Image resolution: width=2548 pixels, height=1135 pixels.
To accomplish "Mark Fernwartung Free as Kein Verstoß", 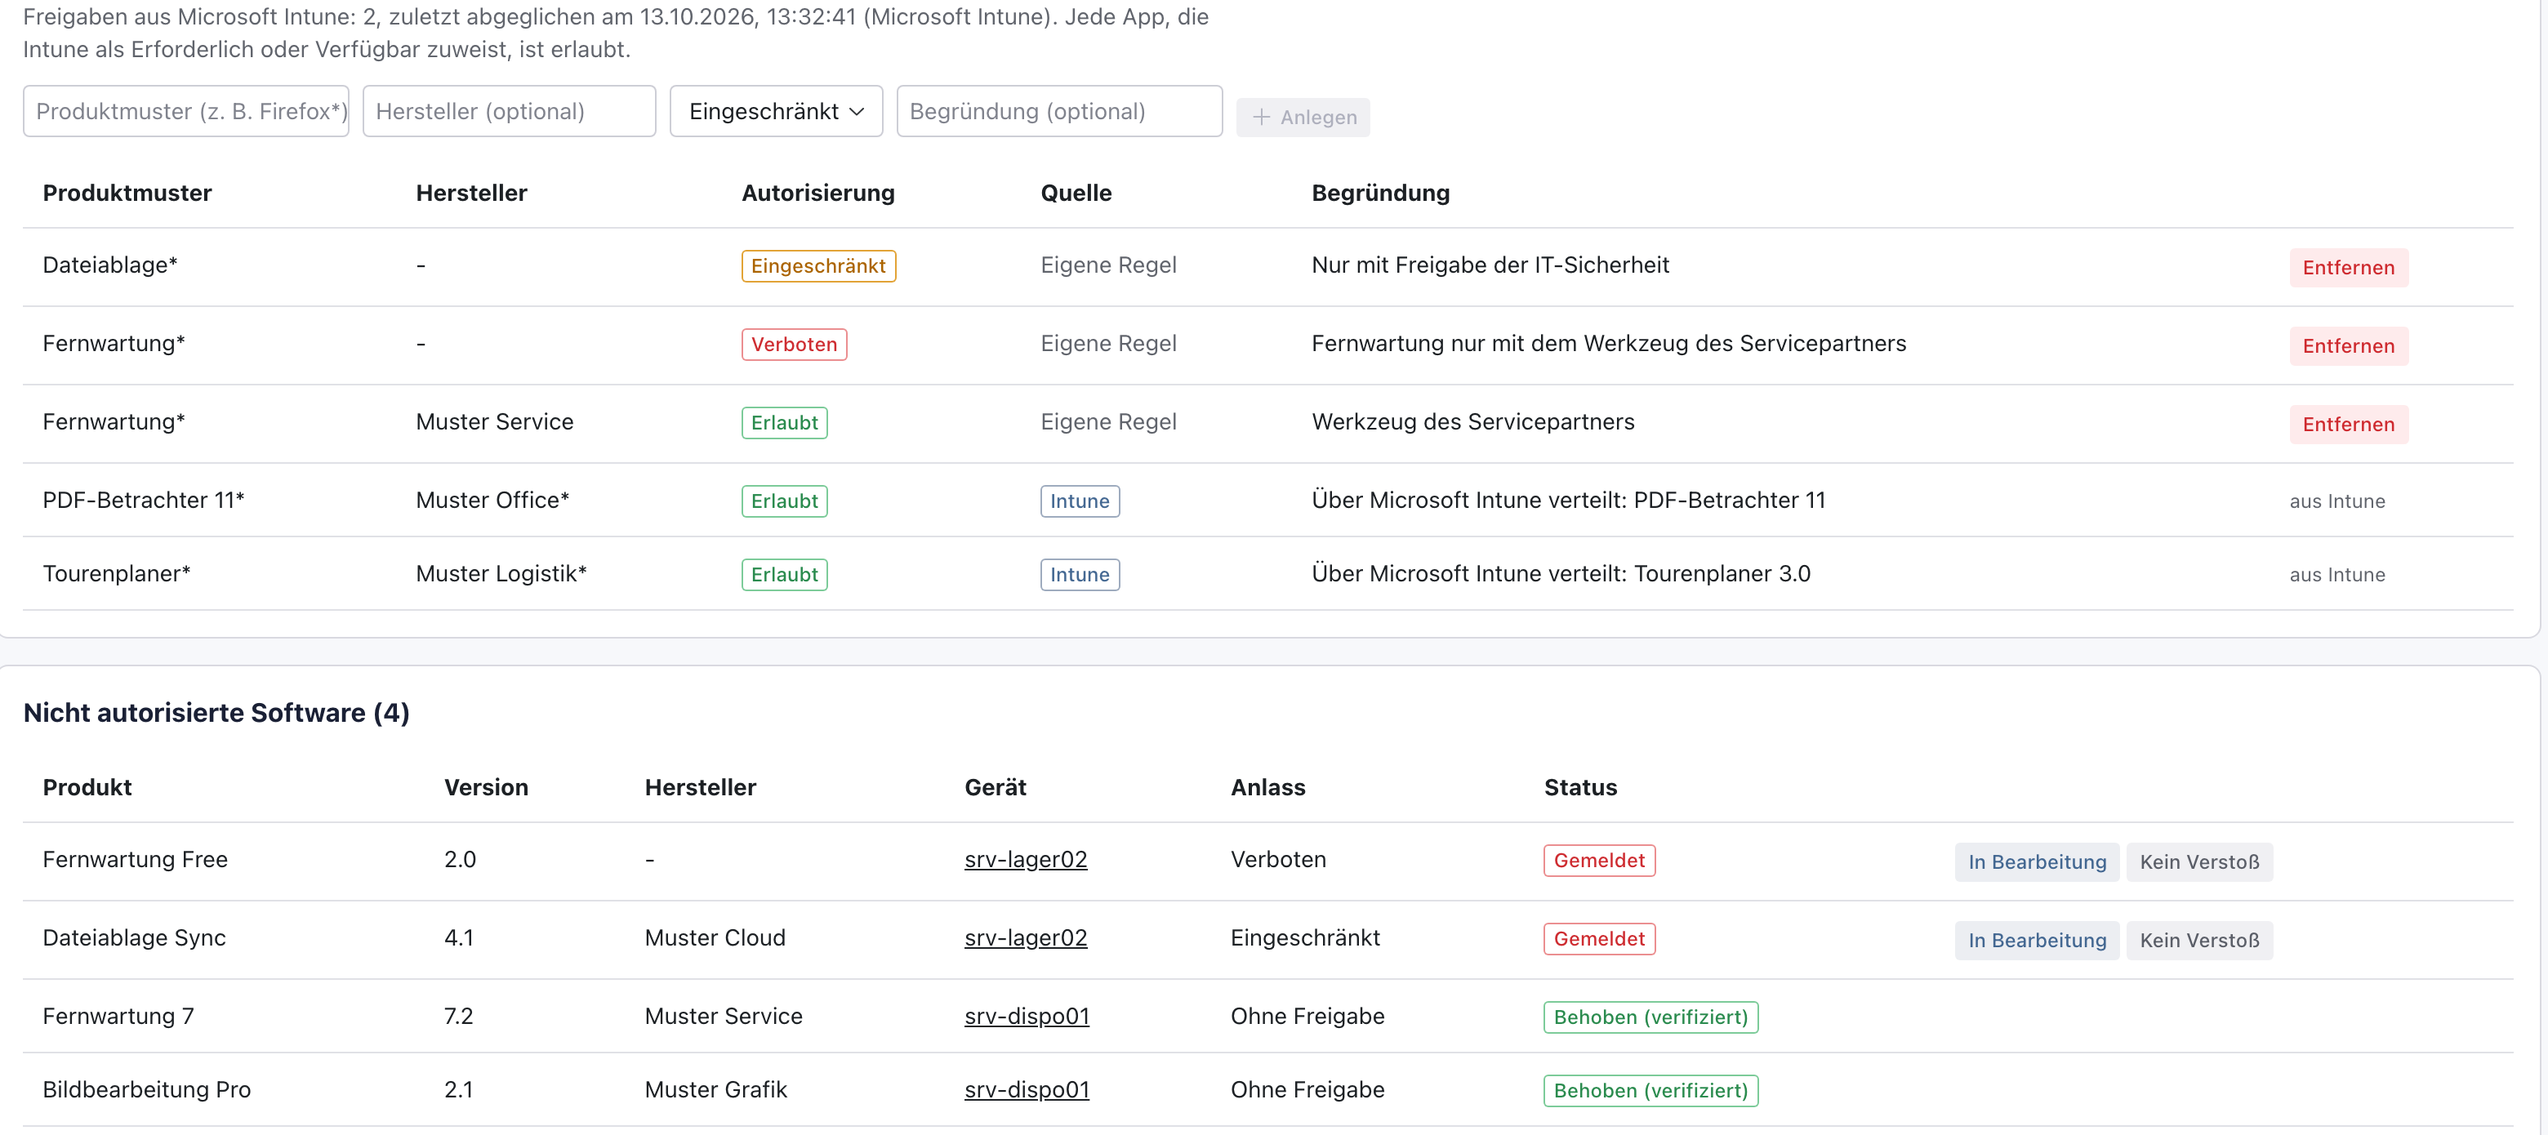I will pos(2198,861).
